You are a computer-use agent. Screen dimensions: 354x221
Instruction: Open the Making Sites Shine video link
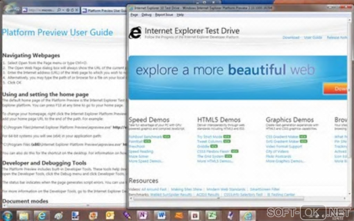click(x=186, y=189)
